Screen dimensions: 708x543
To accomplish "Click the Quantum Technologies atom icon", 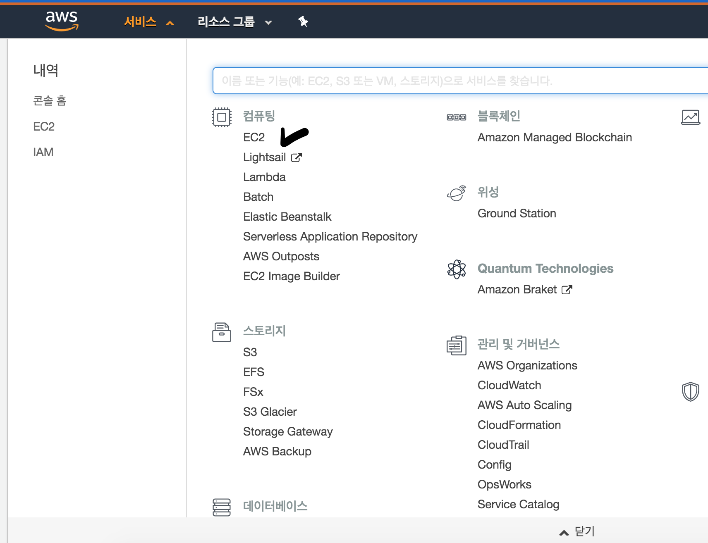I will pyautogui.click(x=457, y=269).
